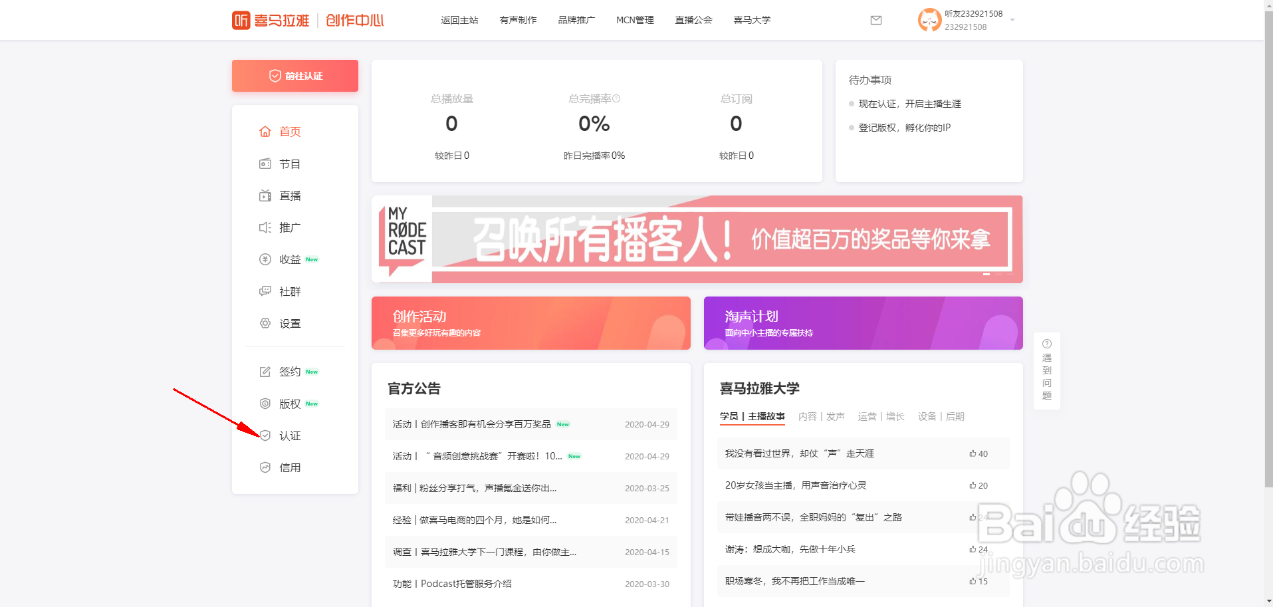Select the 学员 | 主播故事 tab
This screenshot has height=607, width=1273.
[752, 416]
